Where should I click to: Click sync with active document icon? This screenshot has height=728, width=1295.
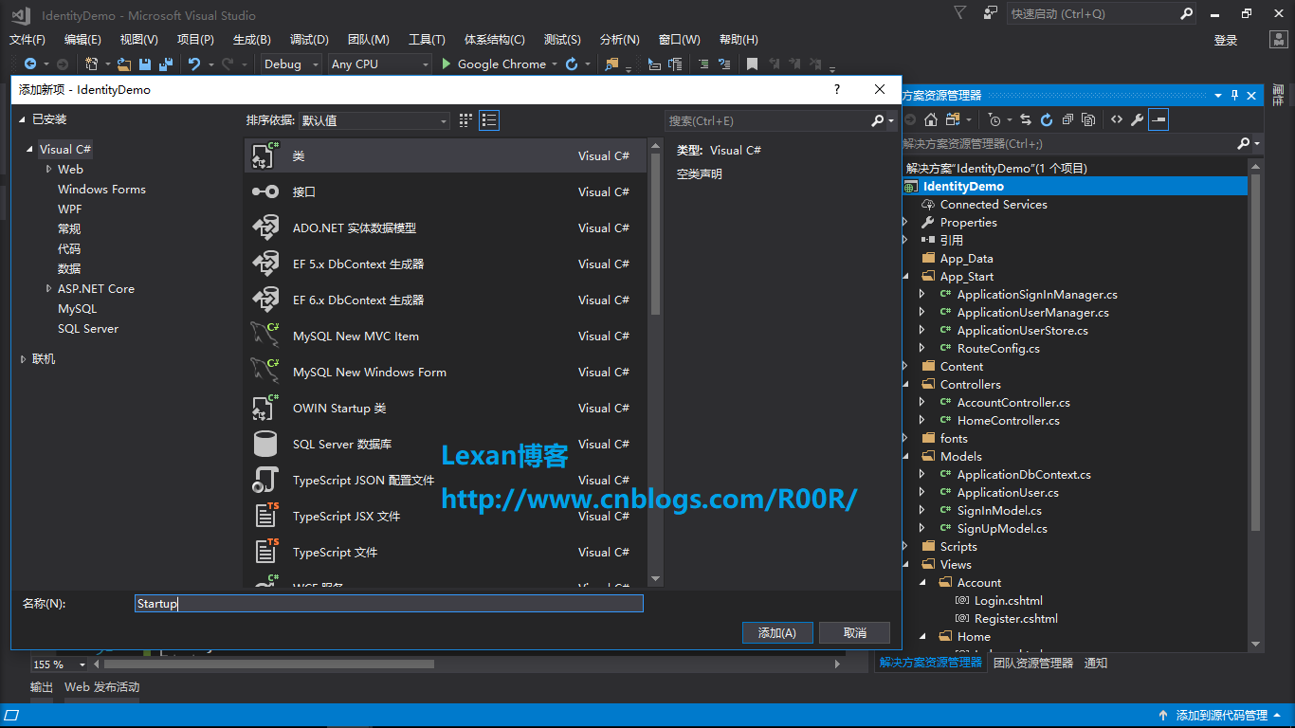[1025, 119]
